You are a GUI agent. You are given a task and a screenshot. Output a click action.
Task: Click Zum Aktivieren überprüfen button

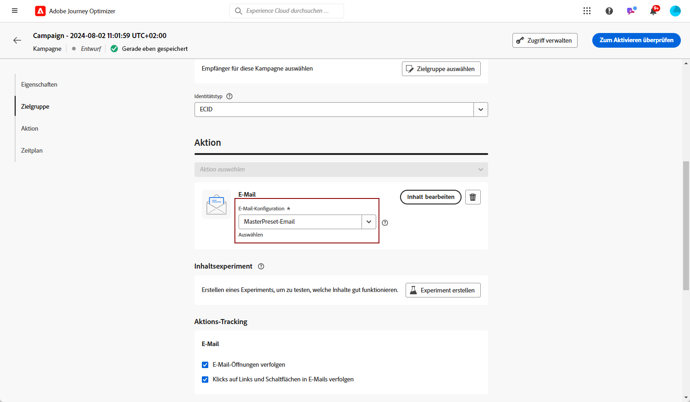coord(636,40)
